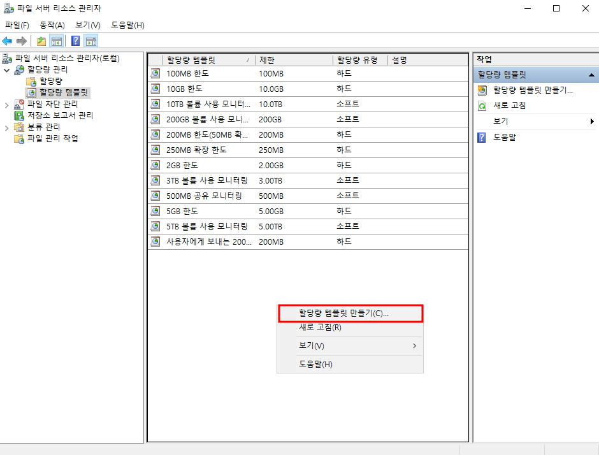This screenshot has width=599, height=455.
Task: Click the 10.0GB limit cell
Action: click(x=271, y=89)
